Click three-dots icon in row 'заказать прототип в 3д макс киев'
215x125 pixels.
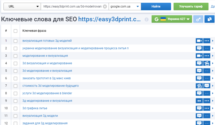click(207, 78)
